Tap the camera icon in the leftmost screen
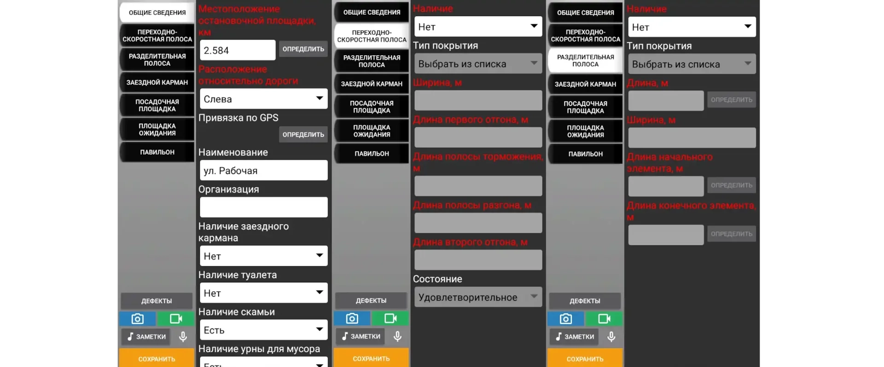Viewport: 884px width, 367px height. pos(137,319)
